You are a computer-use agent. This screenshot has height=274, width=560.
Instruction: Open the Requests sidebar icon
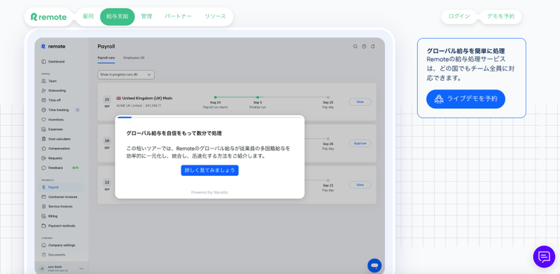[x=43, y=158]
